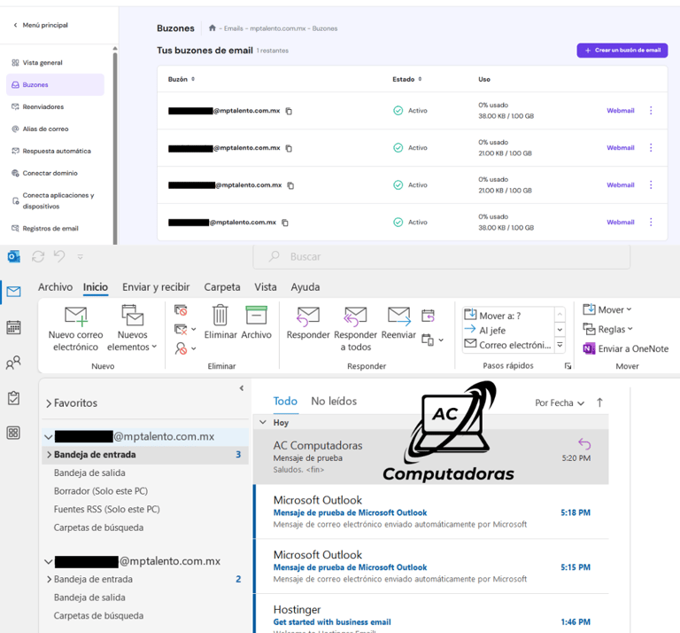
Task: Click Enviar a OneNote
Action: pos(626,348)
